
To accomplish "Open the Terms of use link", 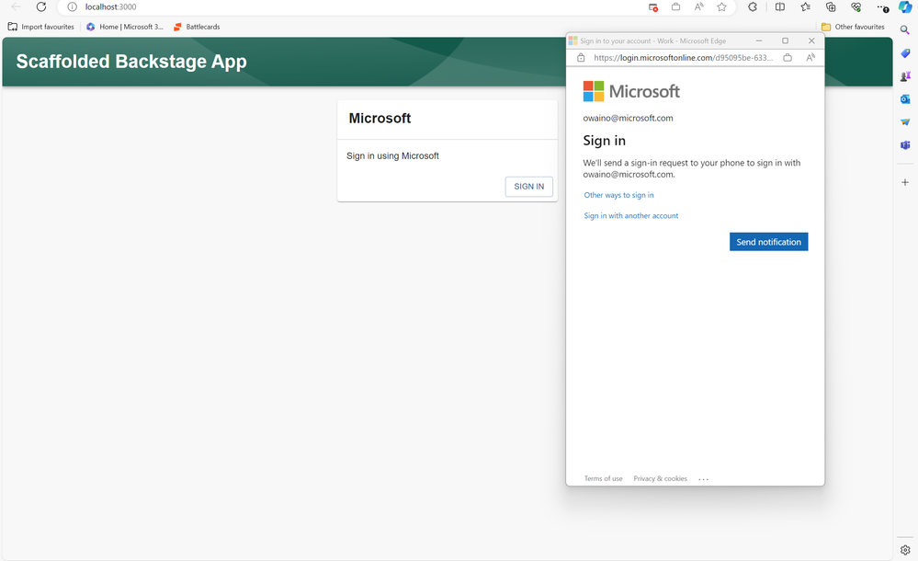I will click(x=603, y=479).
